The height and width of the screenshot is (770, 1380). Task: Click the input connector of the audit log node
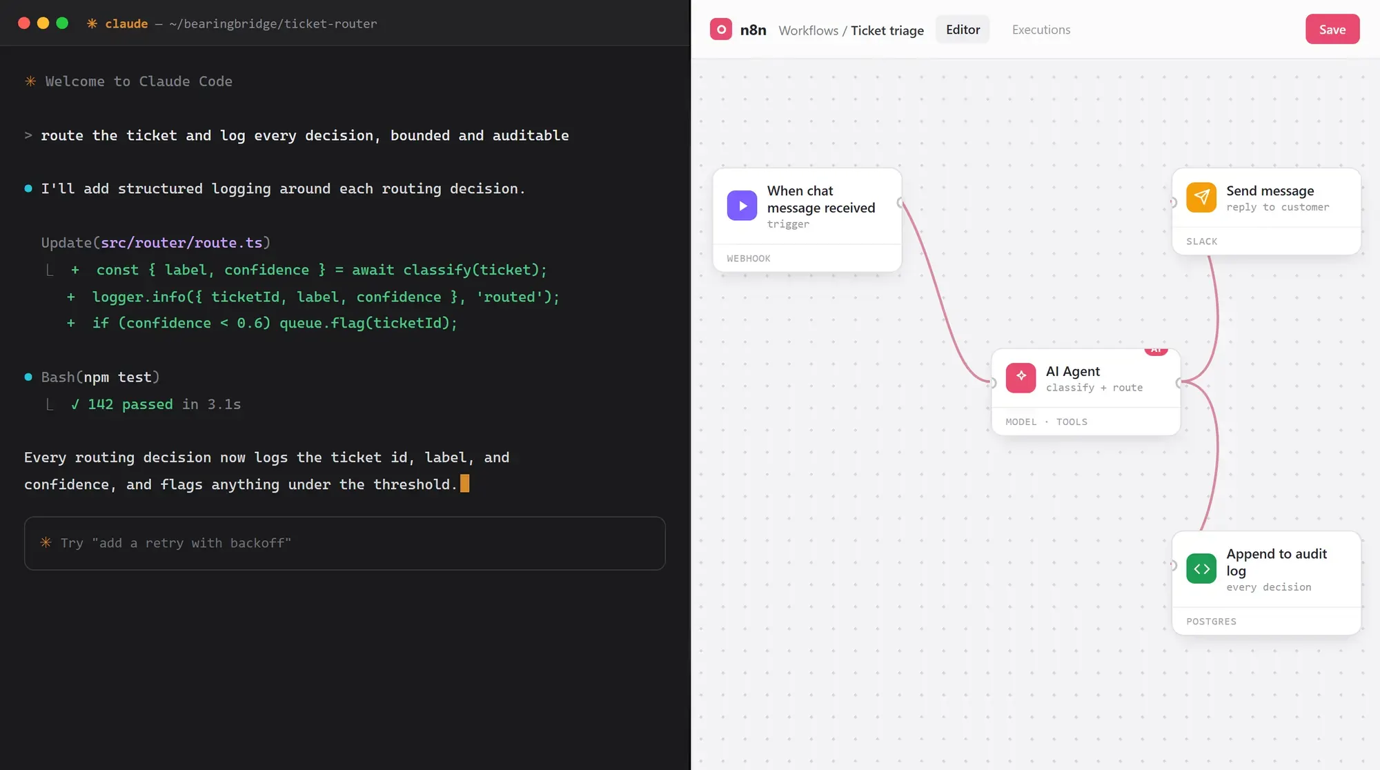[x=1173, y=565]
